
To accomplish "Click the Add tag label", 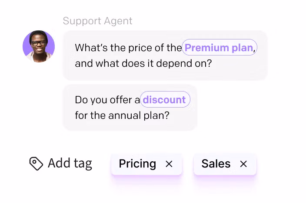I will click(70, 164).
